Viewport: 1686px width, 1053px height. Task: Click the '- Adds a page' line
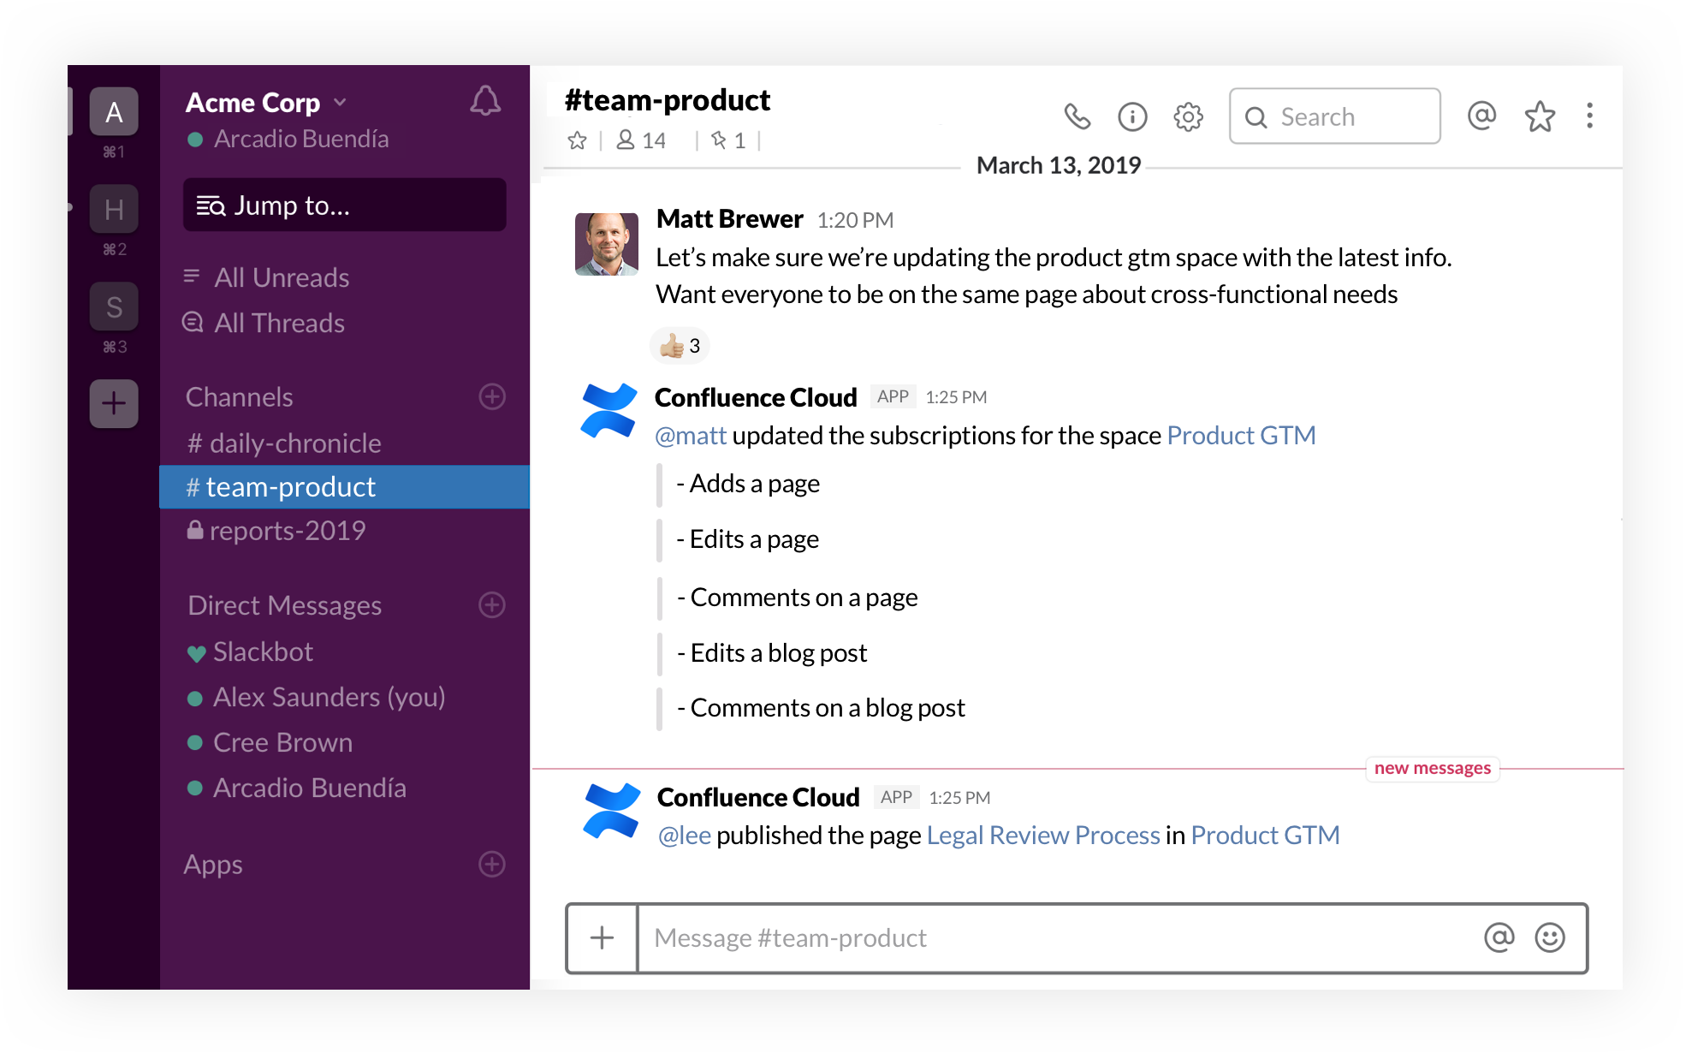tap(748, 484)
